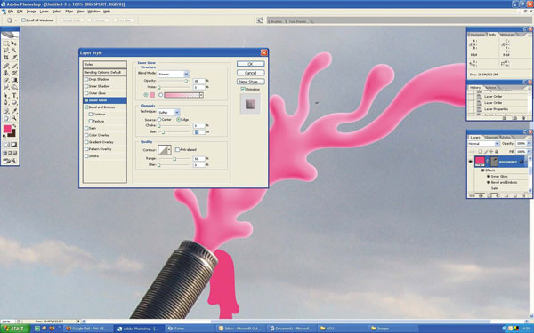Click the inner glow solid color swatch
Screen dimensions: 534x333
pyautogui.click(x=152, y=95)
